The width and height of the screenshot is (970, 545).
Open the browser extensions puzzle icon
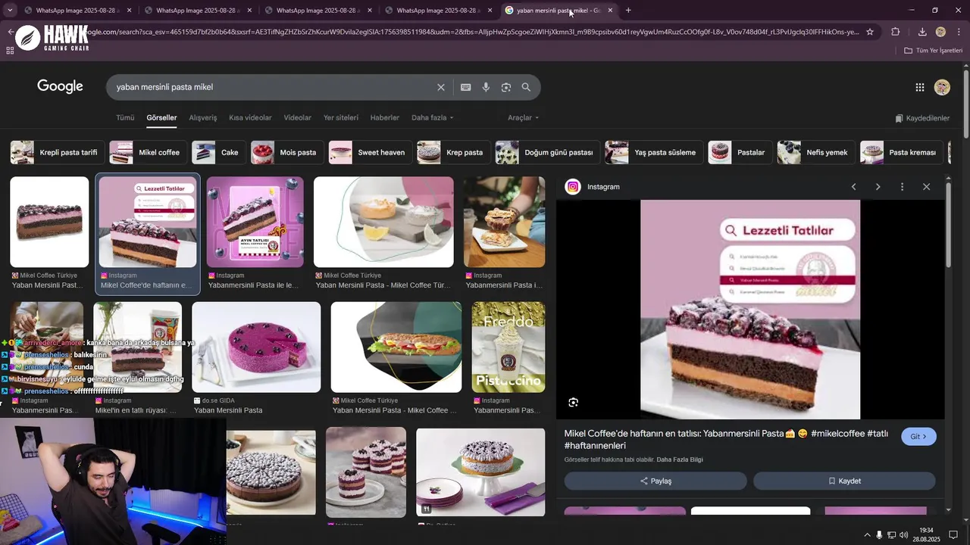(x=896, y=32)
